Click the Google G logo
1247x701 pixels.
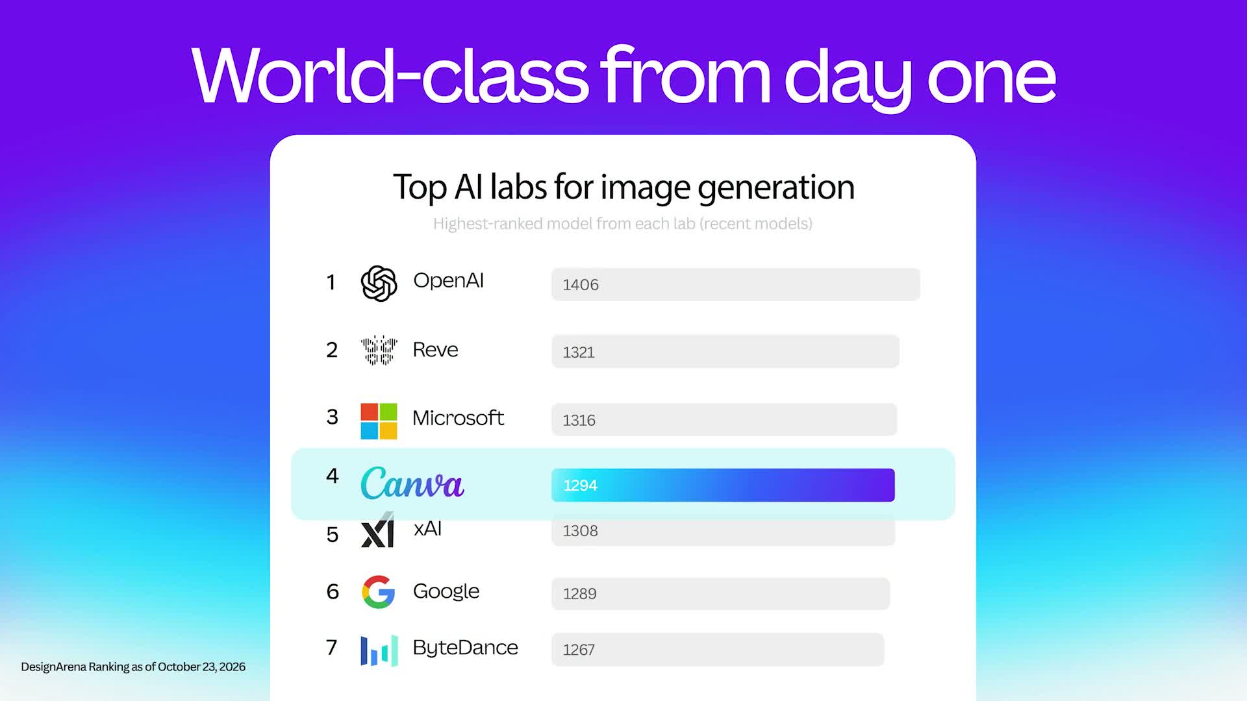point(379,591)
